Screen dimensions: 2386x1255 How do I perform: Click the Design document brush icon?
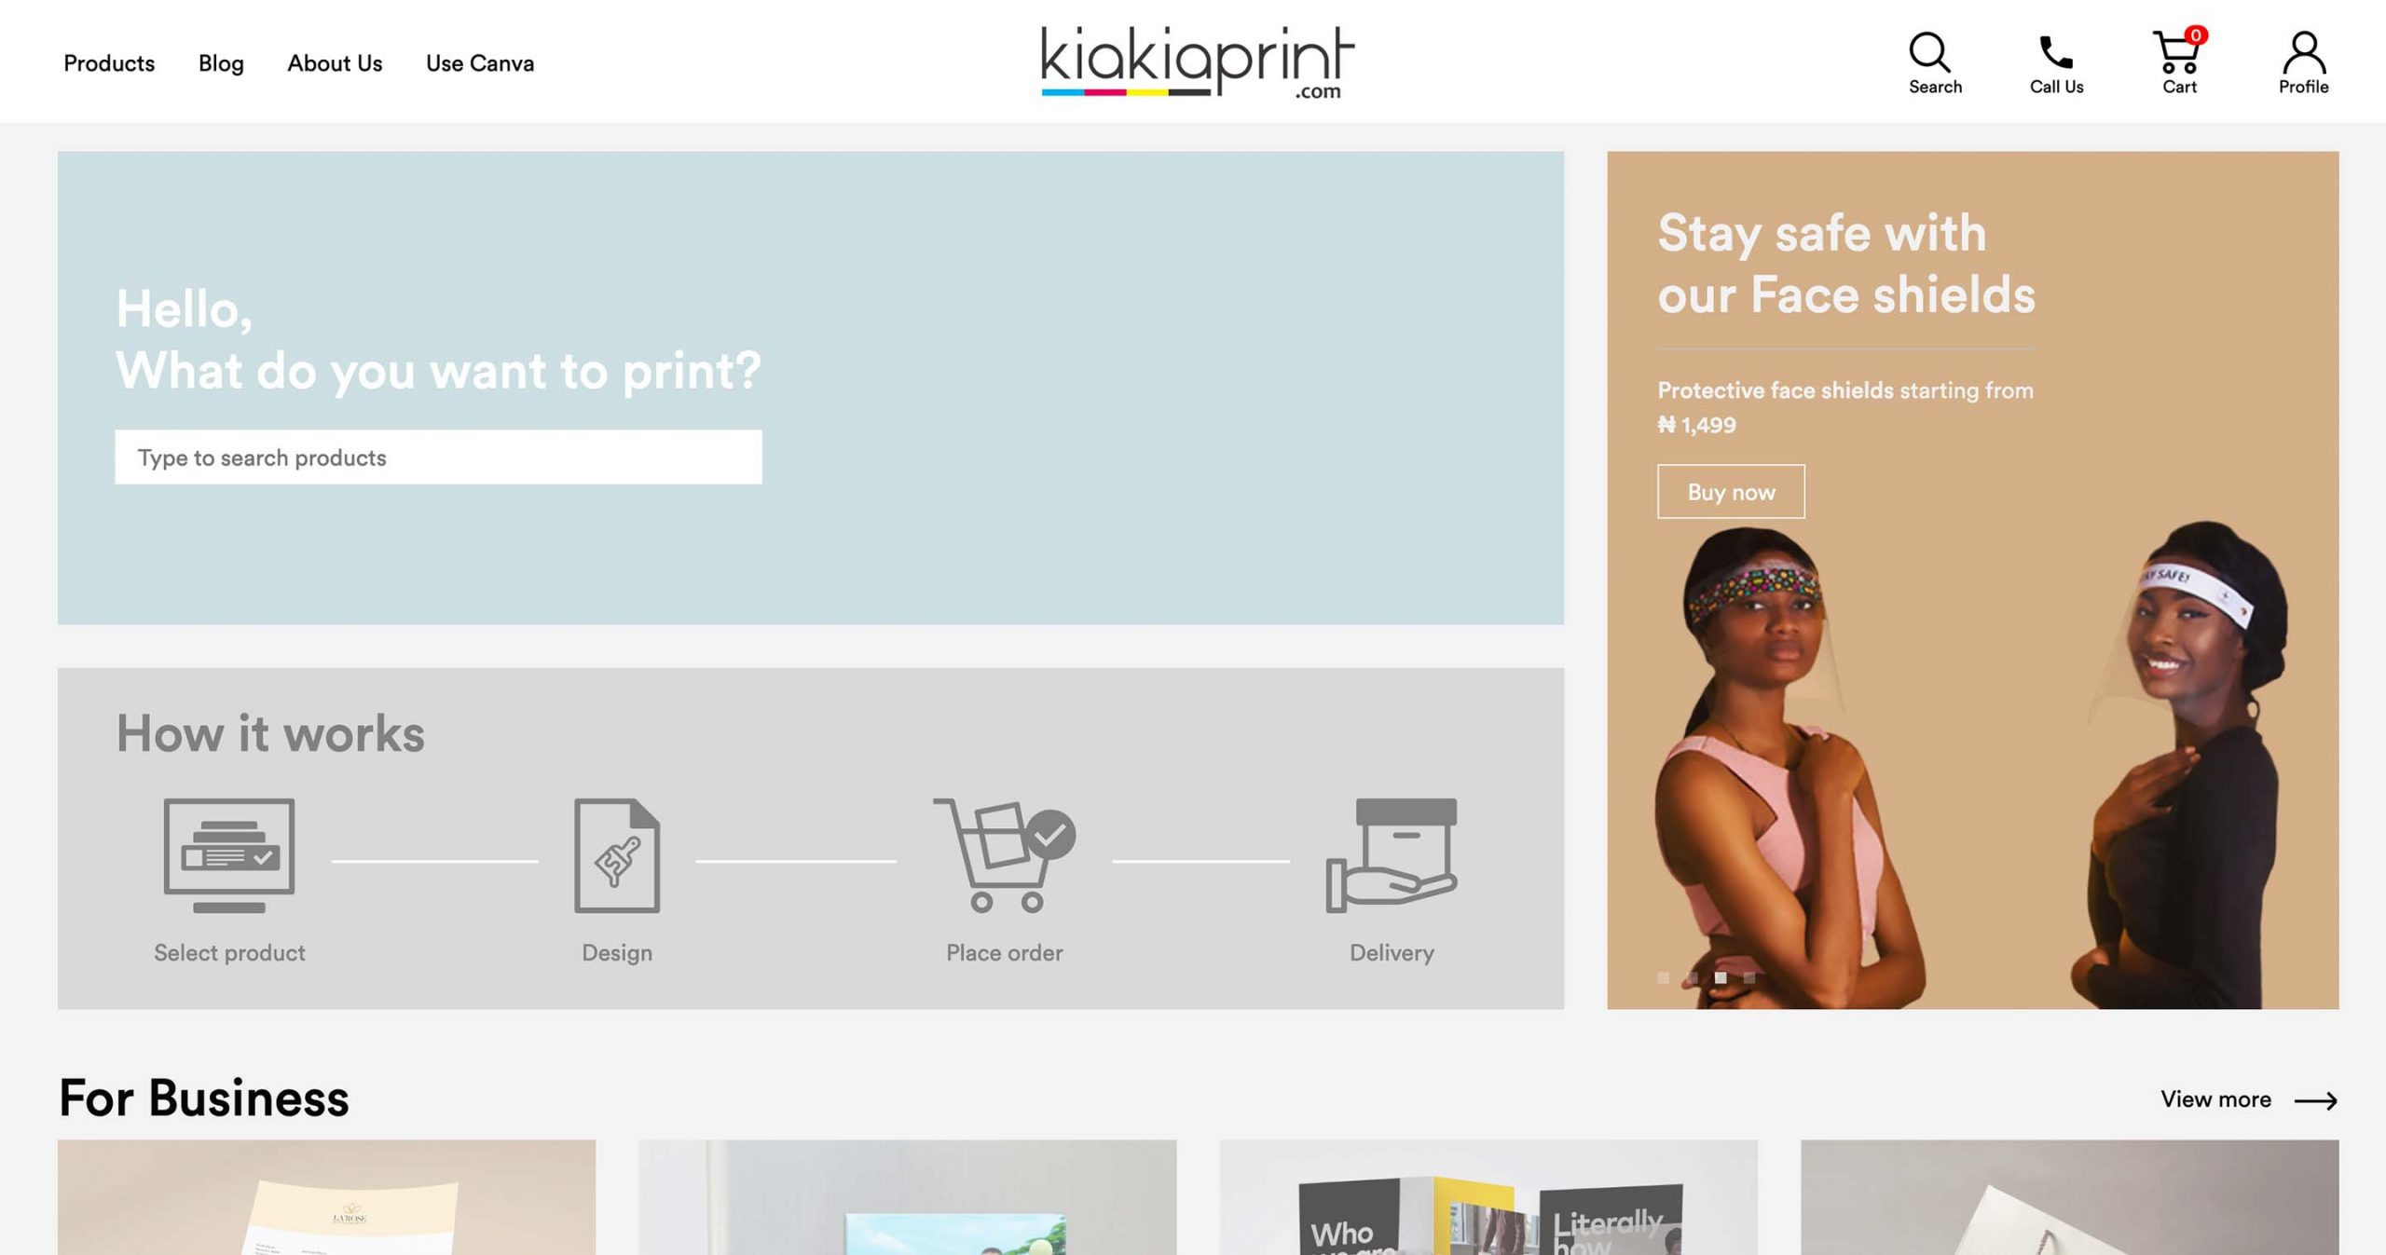point(617,855)
